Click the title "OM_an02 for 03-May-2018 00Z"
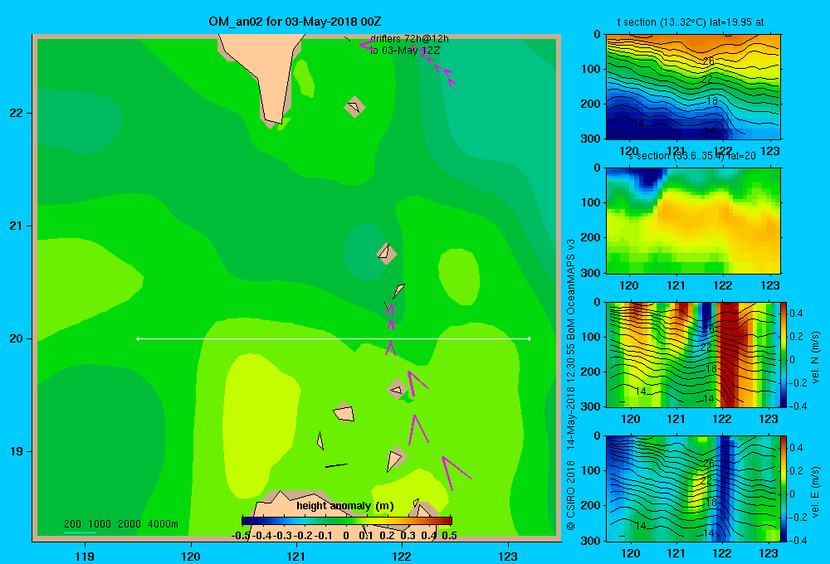 (x=295, y=22)
